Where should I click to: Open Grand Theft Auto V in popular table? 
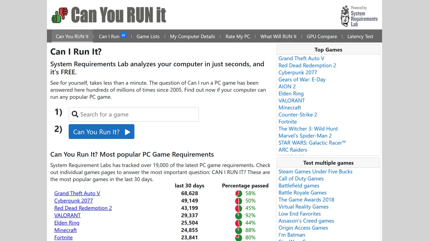[x=77, y=193]
